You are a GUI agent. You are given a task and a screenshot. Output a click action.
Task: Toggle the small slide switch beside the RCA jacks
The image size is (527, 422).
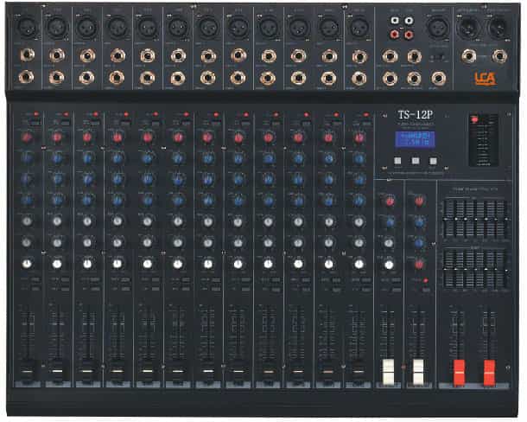click(x=441, y=56)
